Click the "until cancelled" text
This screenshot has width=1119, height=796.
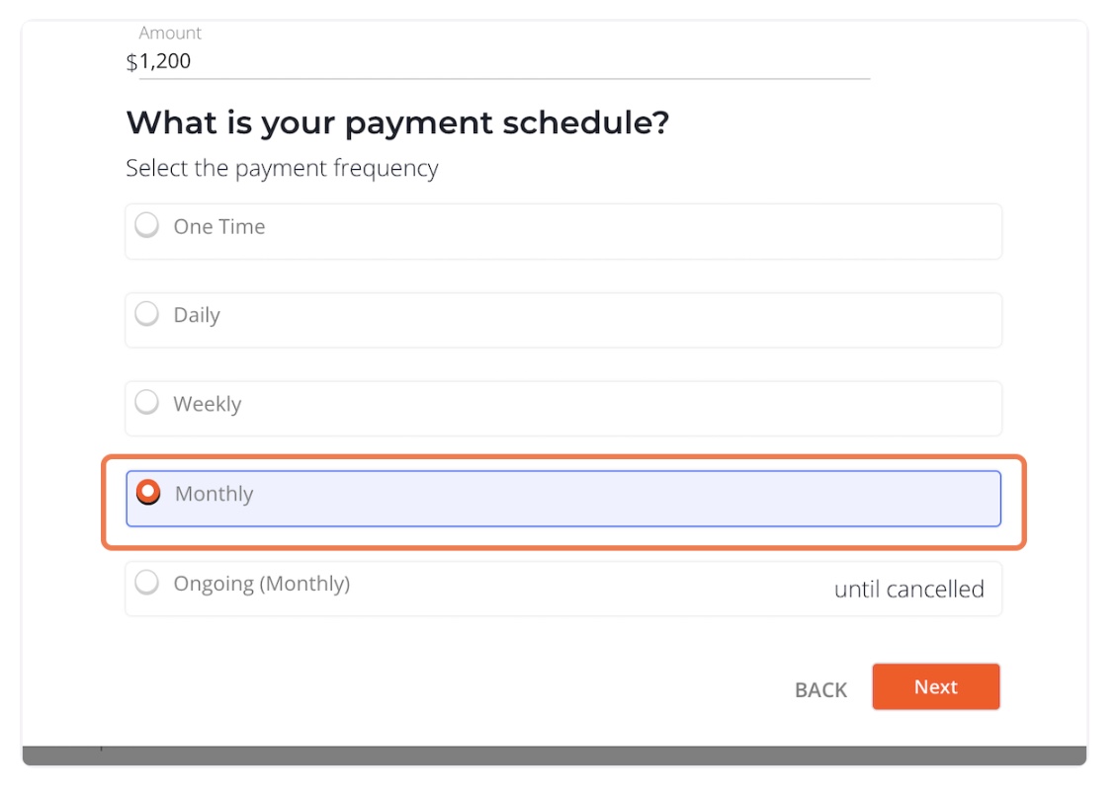(x=908, y=590)
